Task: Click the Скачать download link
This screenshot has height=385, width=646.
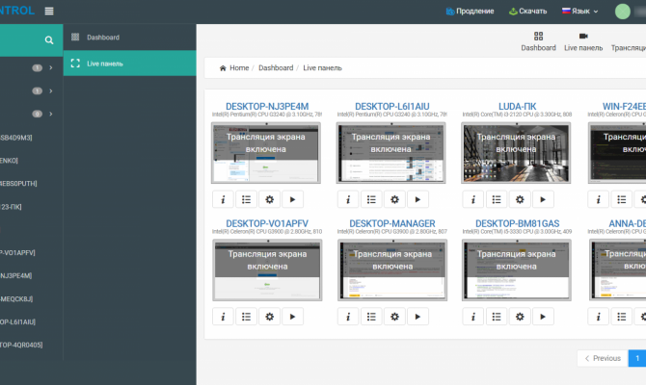Action: (527, 12)
